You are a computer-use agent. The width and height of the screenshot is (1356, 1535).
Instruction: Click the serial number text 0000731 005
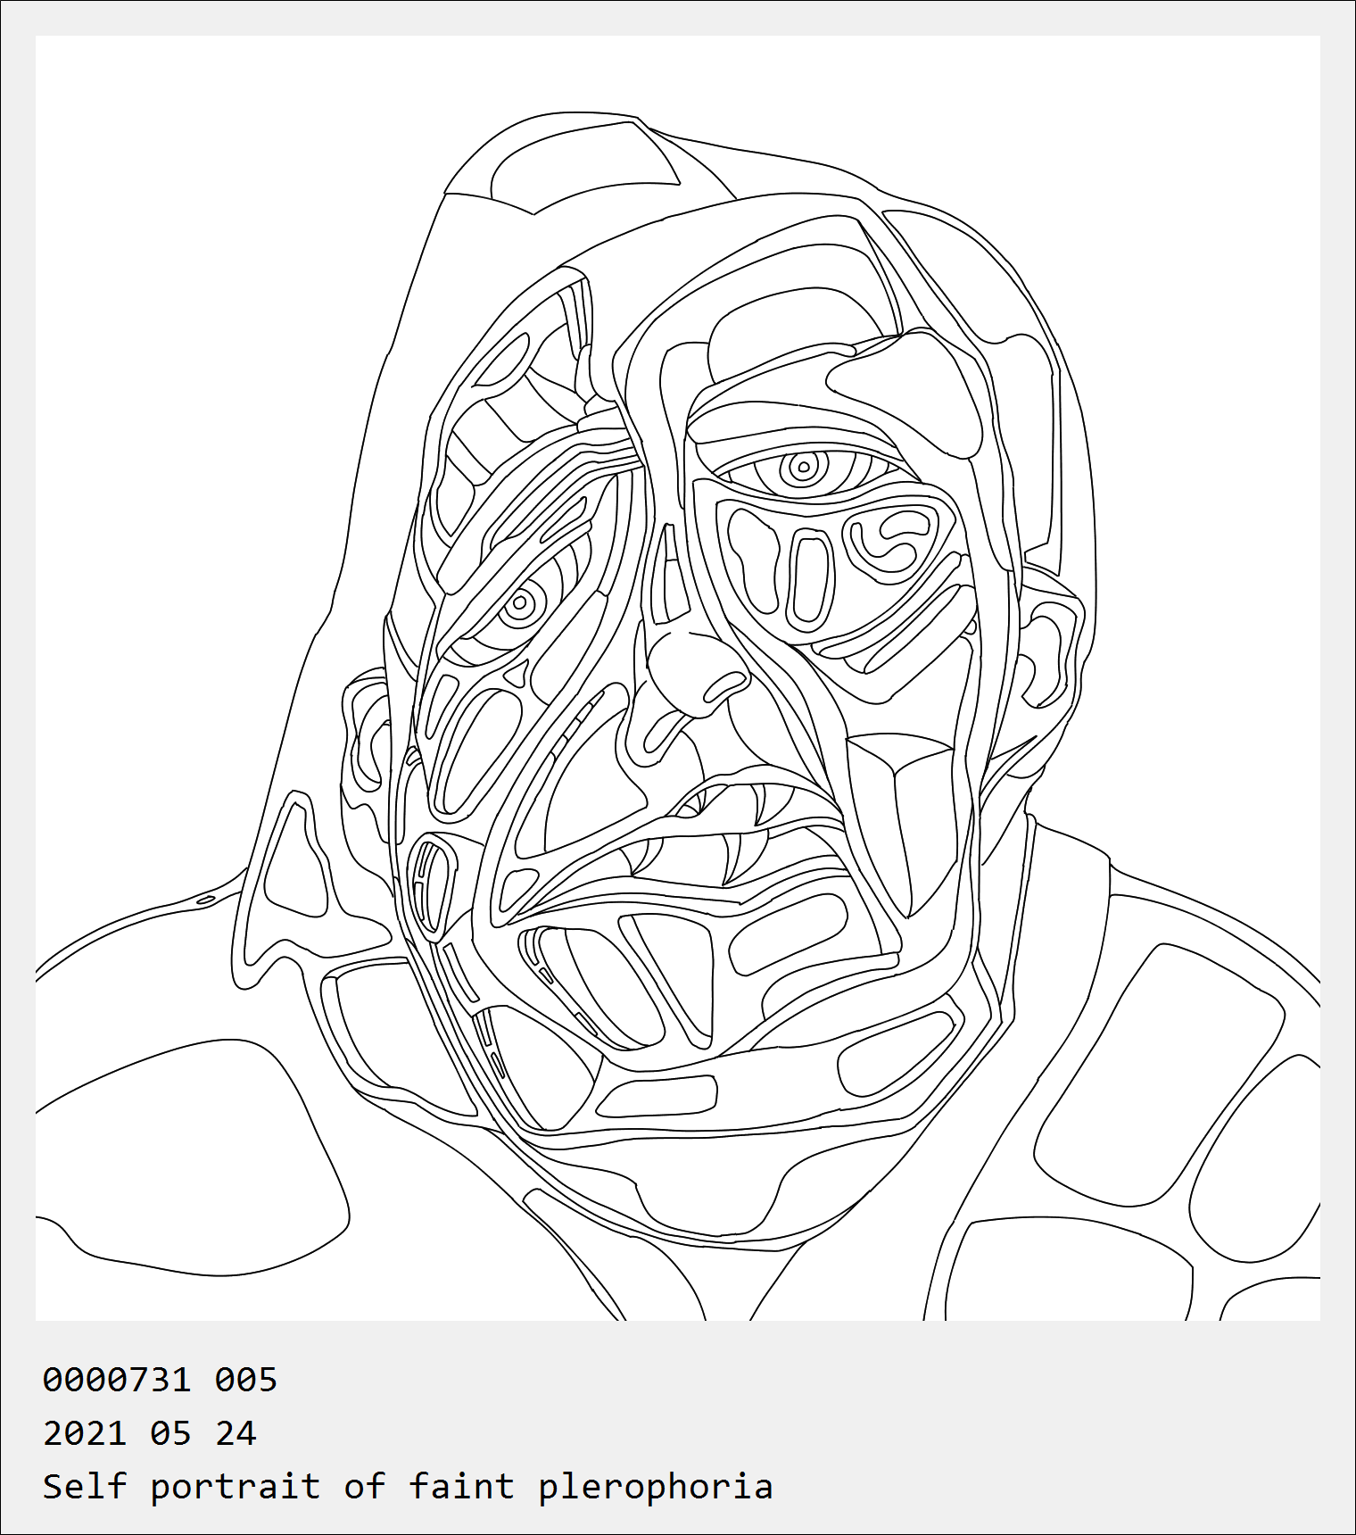pyautogui.click(x=161, y=1380)
